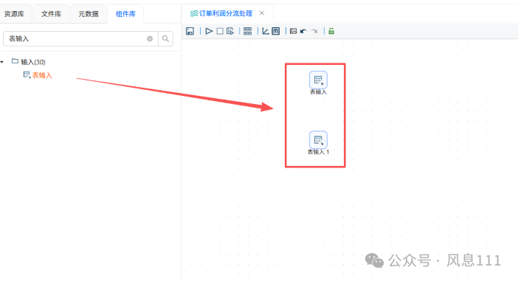Click the stop square icon

220,31
